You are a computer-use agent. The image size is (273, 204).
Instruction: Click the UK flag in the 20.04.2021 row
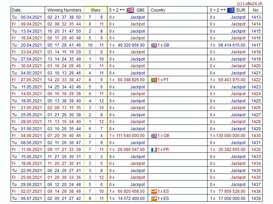[154, 45]
